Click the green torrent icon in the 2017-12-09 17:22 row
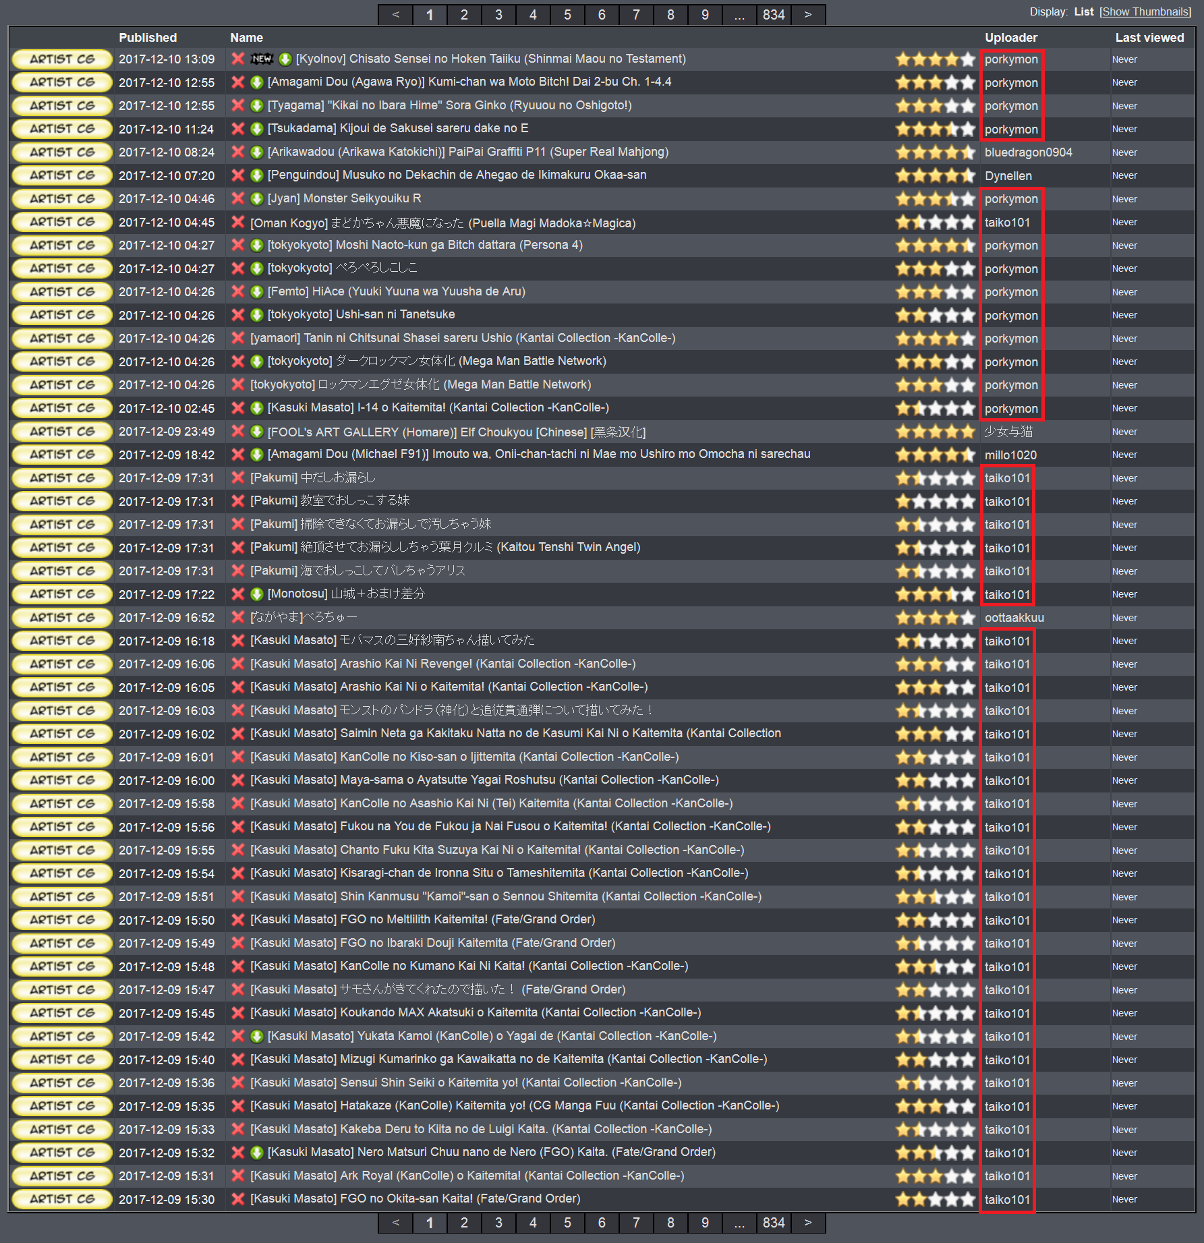 256,594
